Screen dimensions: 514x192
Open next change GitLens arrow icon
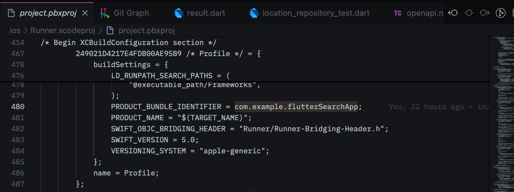(484, 13)
